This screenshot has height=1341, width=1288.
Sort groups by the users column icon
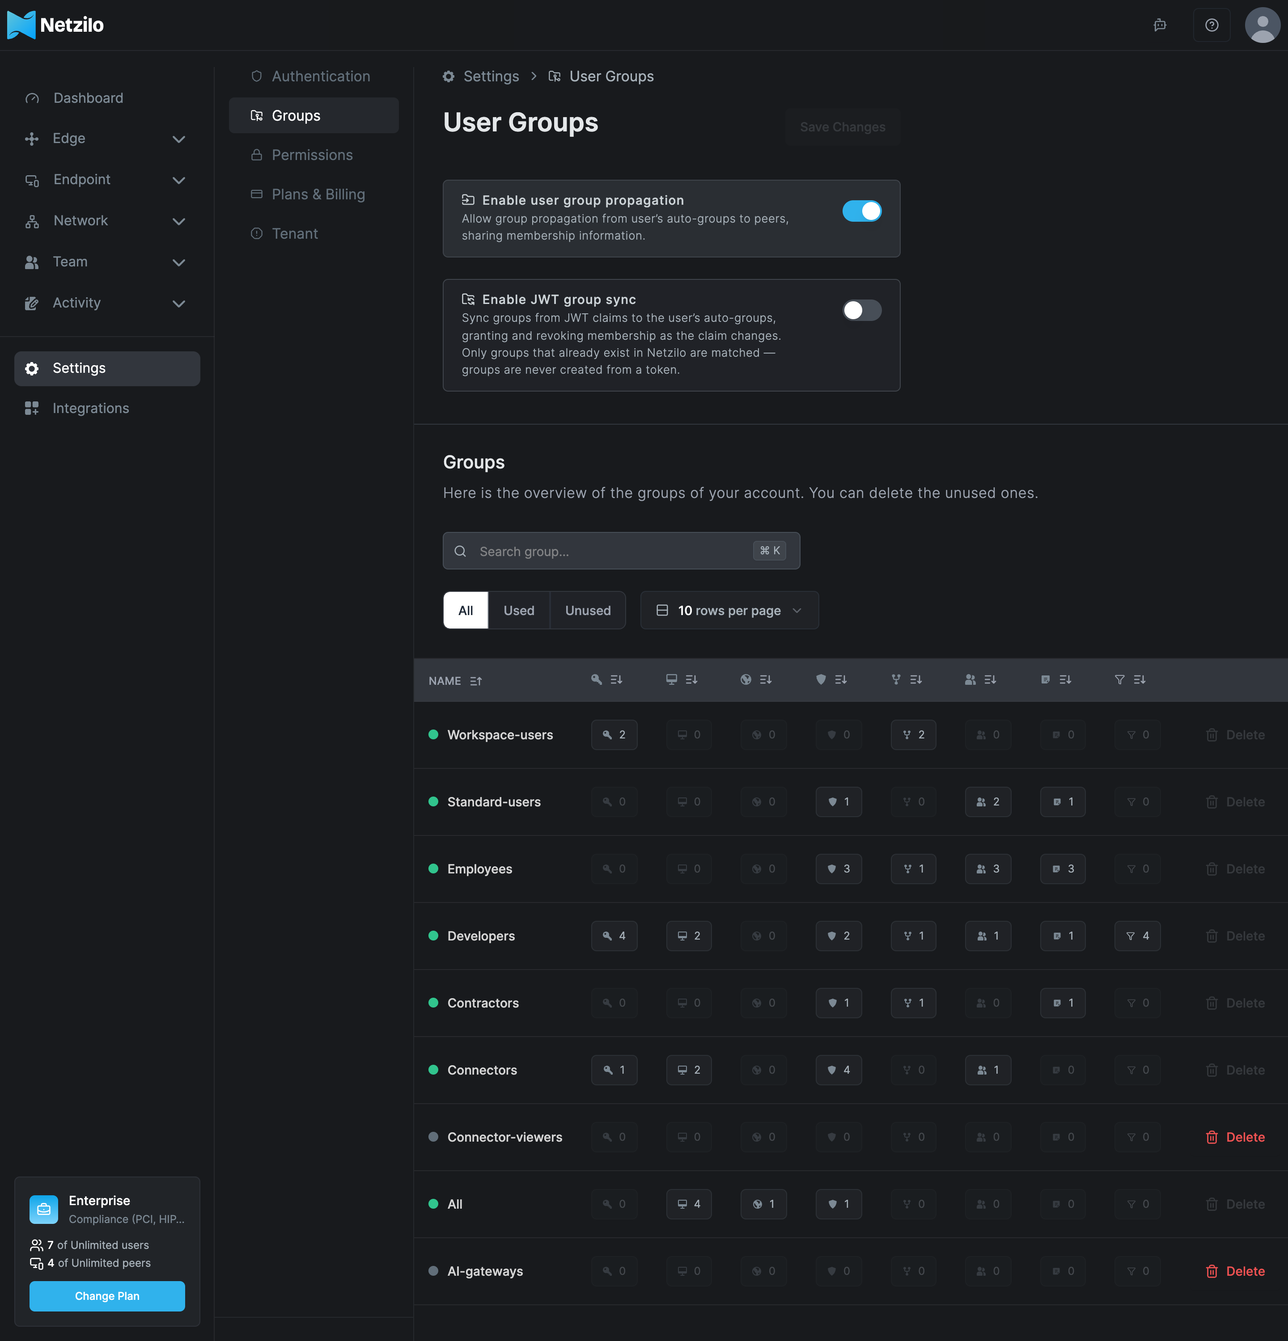point(981,679)
